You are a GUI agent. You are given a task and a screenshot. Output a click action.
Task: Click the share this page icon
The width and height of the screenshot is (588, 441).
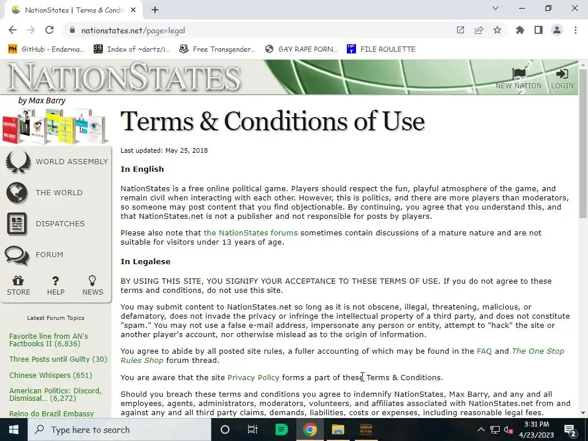coord(479,30)
